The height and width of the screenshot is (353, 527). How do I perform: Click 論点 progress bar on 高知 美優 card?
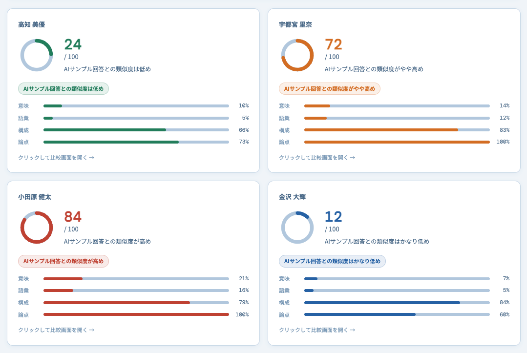click(136, 142)
